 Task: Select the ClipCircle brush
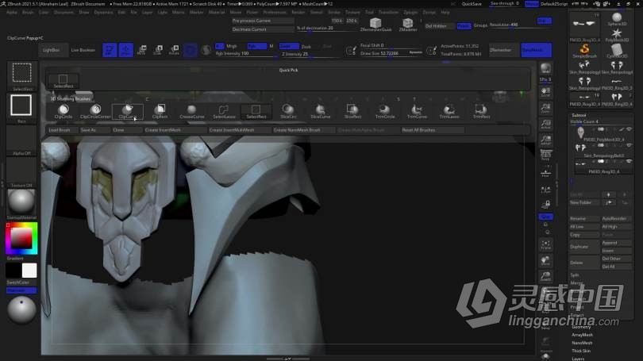[x=64, y=111]
